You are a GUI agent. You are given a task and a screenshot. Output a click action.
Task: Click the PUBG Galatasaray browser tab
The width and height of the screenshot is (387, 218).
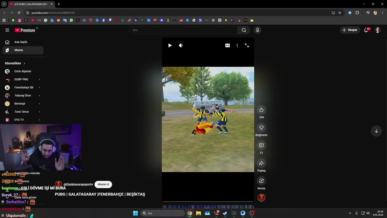click(31, 4)
